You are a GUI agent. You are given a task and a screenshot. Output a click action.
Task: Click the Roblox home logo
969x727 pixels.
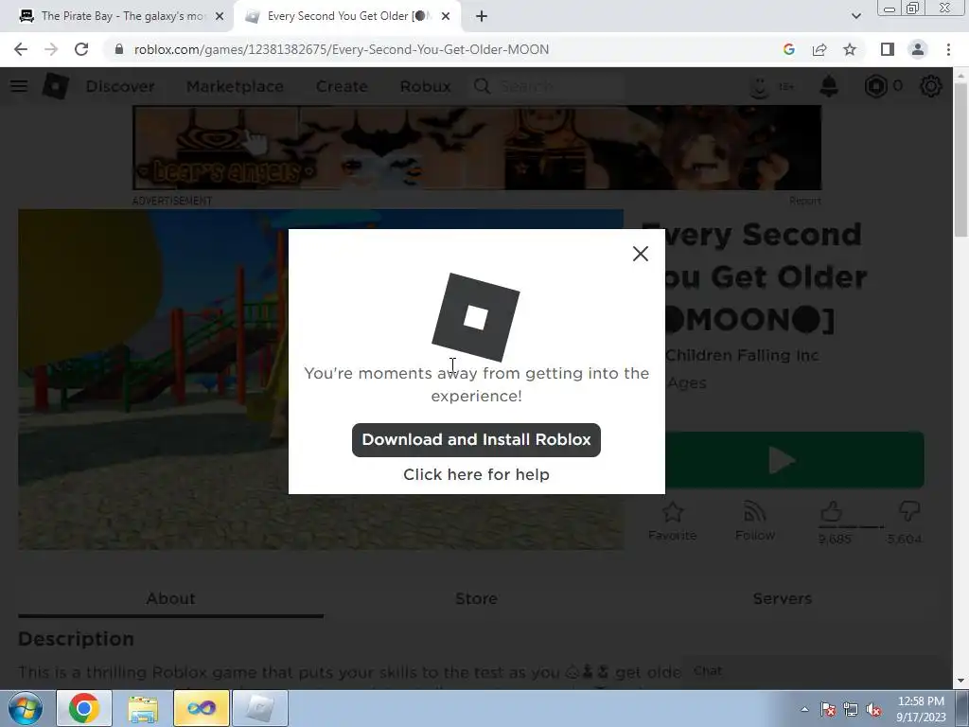click(56, 86)
